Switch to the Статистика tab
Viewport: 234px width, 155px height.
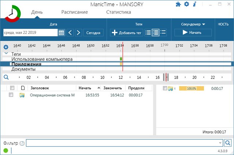tap(118, 12)
